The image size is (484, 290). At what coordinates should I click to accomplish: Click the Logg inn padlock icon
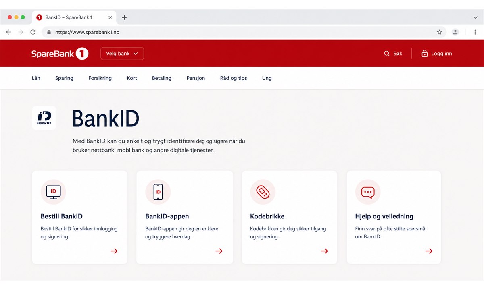click(x=424, y=54)
